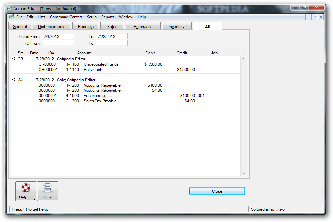Screen dimensions: 333x222
Task: Minimize the inner Transaction Journal window
Action: pyautogui.click(x=308, y=17)
